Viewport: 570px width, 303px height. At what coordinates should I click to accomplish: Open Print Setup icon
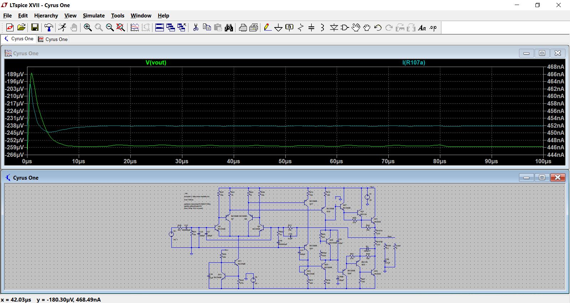(254, 27)
